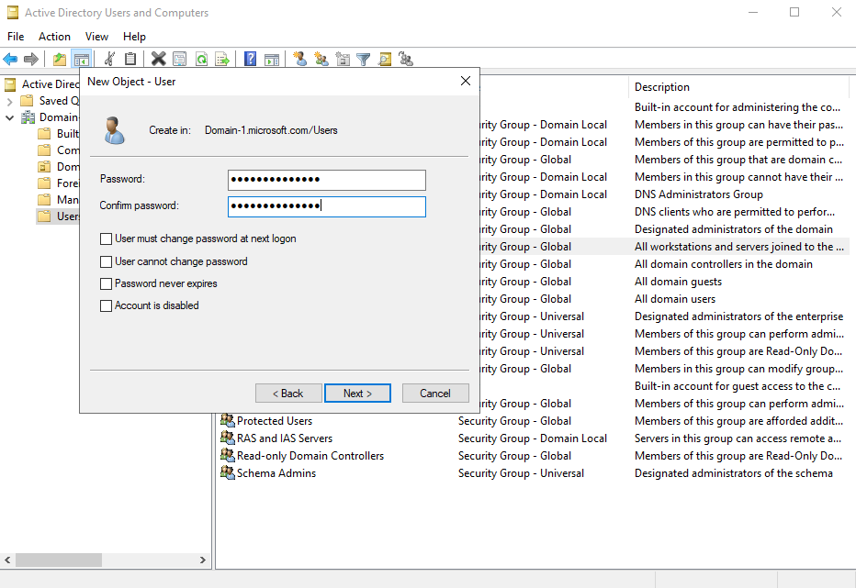Enable user must change password at next logon
856x588 pixels.
(105, 239)
